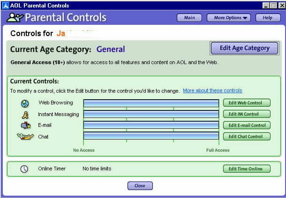Image resolution: width=286 pixels, height=198 pixels.
Task: Maximize the AOL Parental Controls window
Action: pos(274,6)
